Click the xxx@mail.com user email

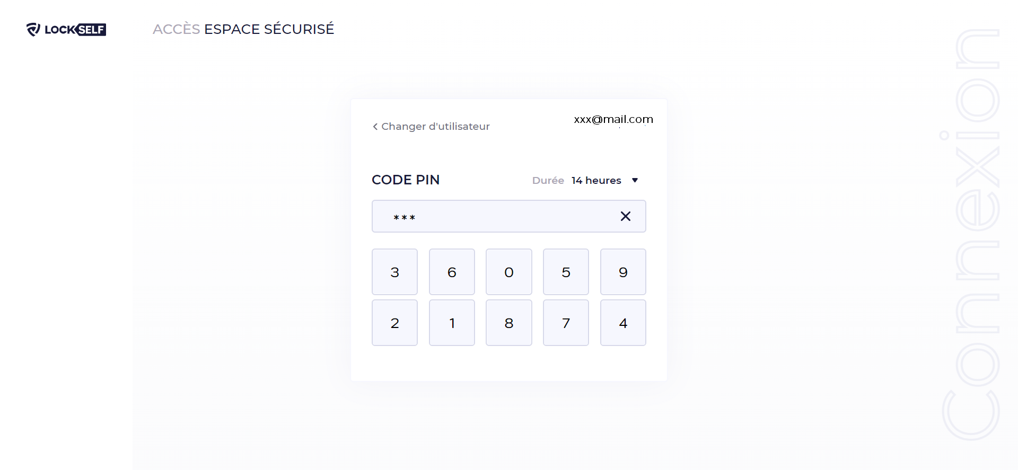[613, 120]
